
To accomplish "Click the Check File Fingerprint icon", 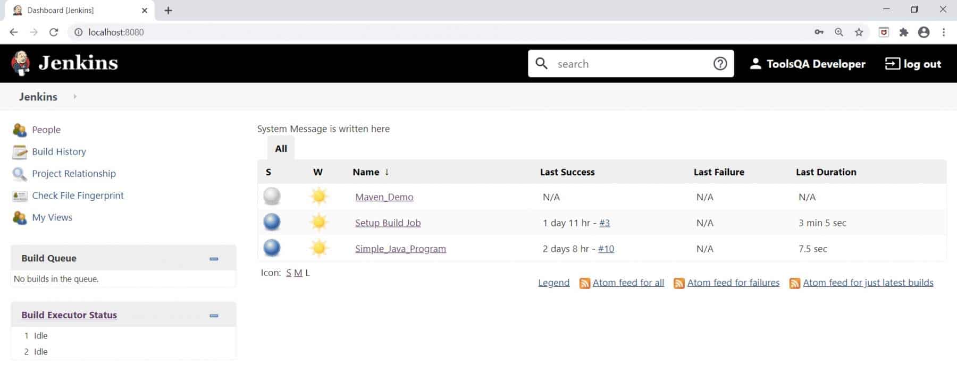I will click(x=20, y=196).
